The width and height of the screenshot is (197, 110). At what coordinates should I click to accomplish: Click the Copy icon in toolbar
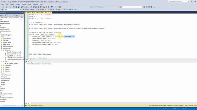tap(46, 7)
